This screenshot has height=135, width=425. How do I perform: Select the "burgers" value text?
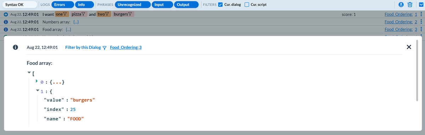(x=83, y=100)
